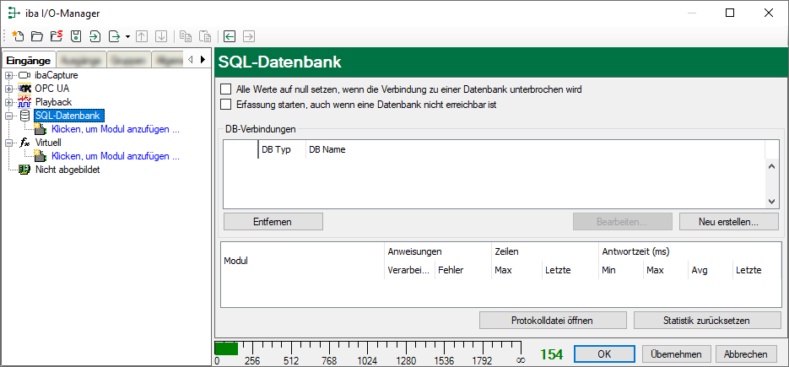Image resolution: width=789 pixels, height=367 pixels.
Task: Toggle 'Erfassung starten' checkbox
Action: pyautogui.click(x=226, y=105)
